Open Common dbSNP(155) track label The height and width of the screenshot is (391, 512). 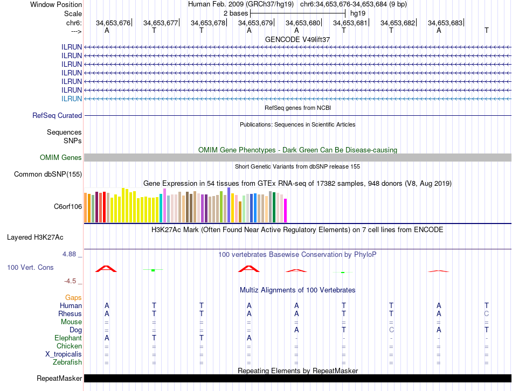pyautogui.click(x=48, y=174)
